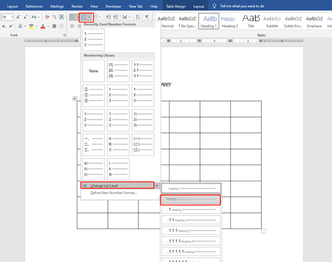Select the Happy Heading 2 list level

[191, 200]
